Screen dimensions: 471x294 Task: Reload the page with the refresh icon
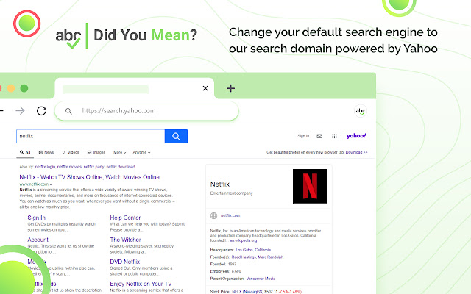pos(41,111)
